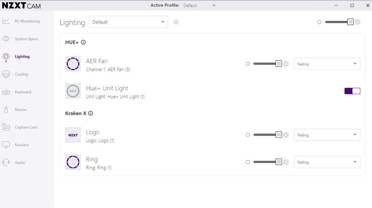
Task: Open lighting profile settings gear icon
Action: [x=176, y=22]
